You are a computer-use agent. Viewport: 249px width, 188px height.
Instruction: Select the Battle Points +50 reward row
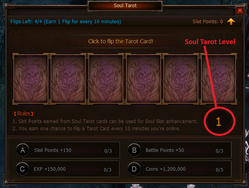coord(180,150)
